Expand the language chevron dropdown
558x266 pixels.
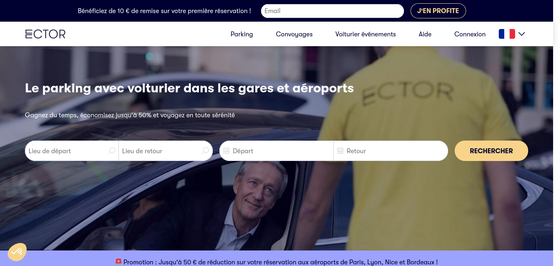coord(522,34)
